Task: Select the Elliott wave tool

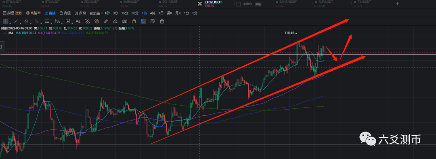Action: click(x=57, y=21)
